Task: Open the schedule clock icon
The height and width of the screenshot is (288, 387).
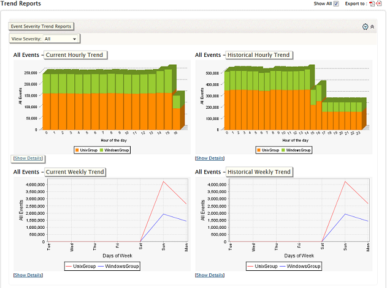Action: click(366, 26)
